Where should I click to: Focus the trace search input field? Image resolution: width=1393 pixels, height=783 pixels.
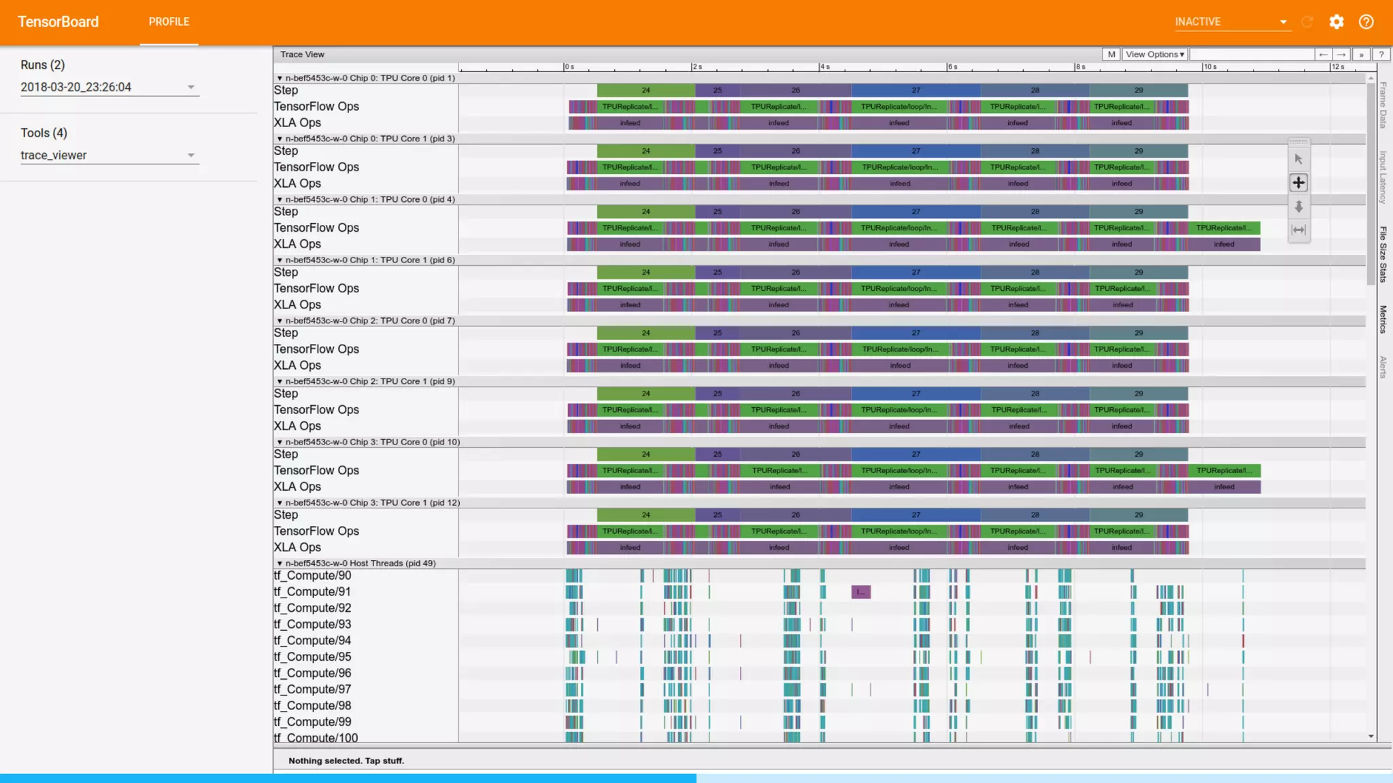[1252, 54]
